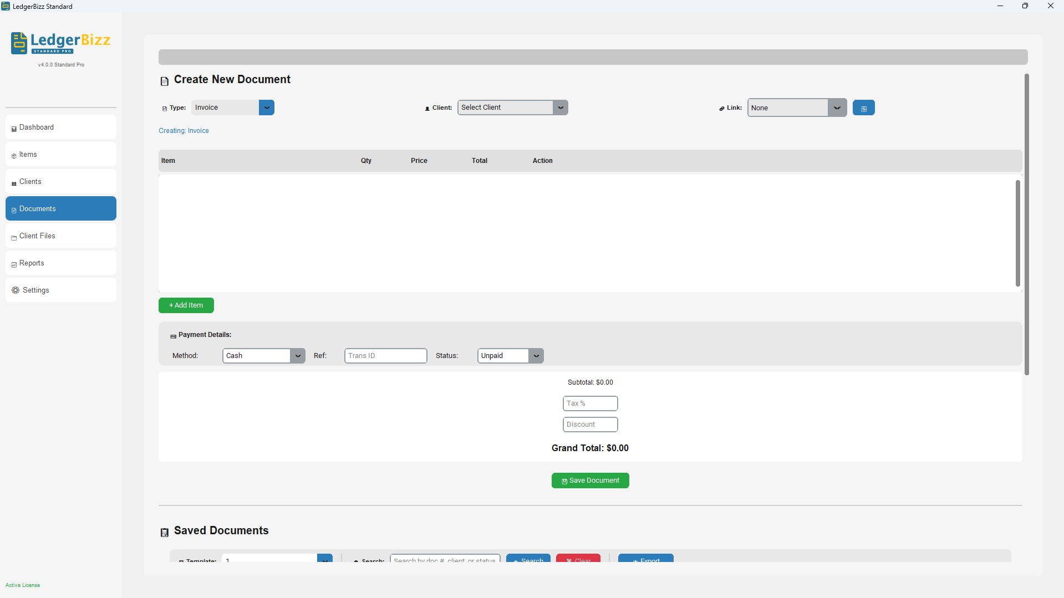The image size is (1064, 598).
Task: Click the Action column header
Action: [543, 161]
